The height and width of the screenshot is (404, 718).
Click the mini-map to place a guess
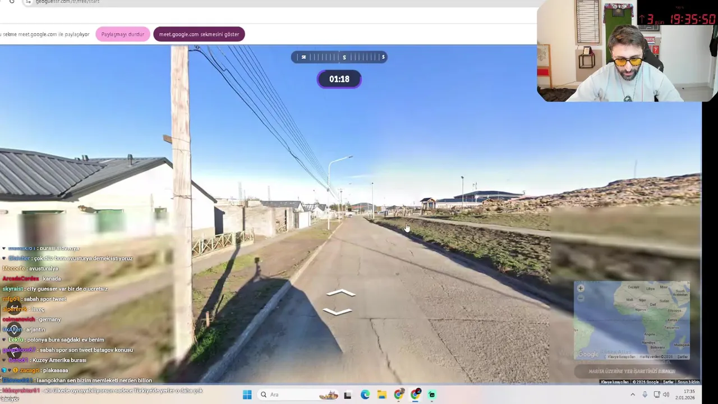pyautogui.click(x=632, y=320)
